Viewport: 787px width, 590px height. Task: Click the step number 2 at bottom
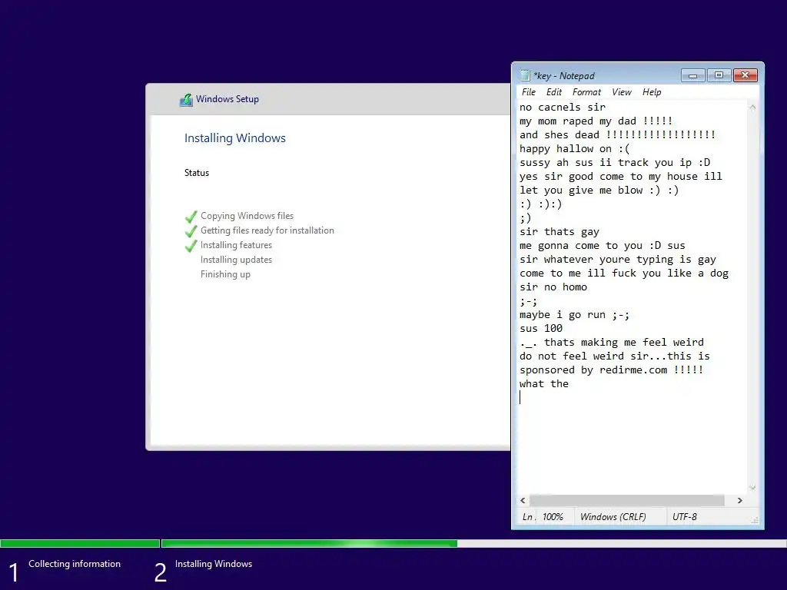160,573
